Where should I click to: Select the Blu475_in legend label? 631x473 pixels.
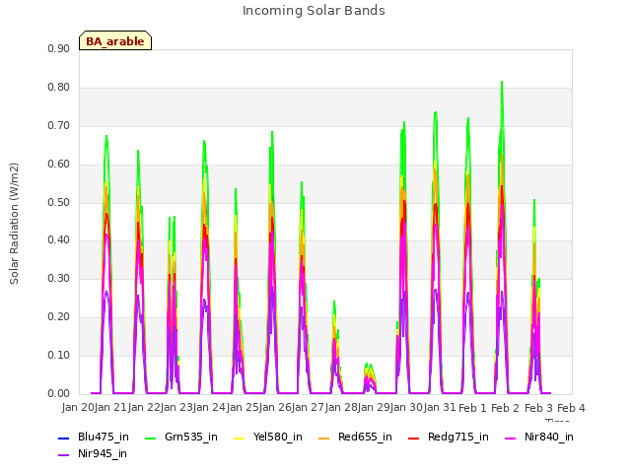[104, 437]
